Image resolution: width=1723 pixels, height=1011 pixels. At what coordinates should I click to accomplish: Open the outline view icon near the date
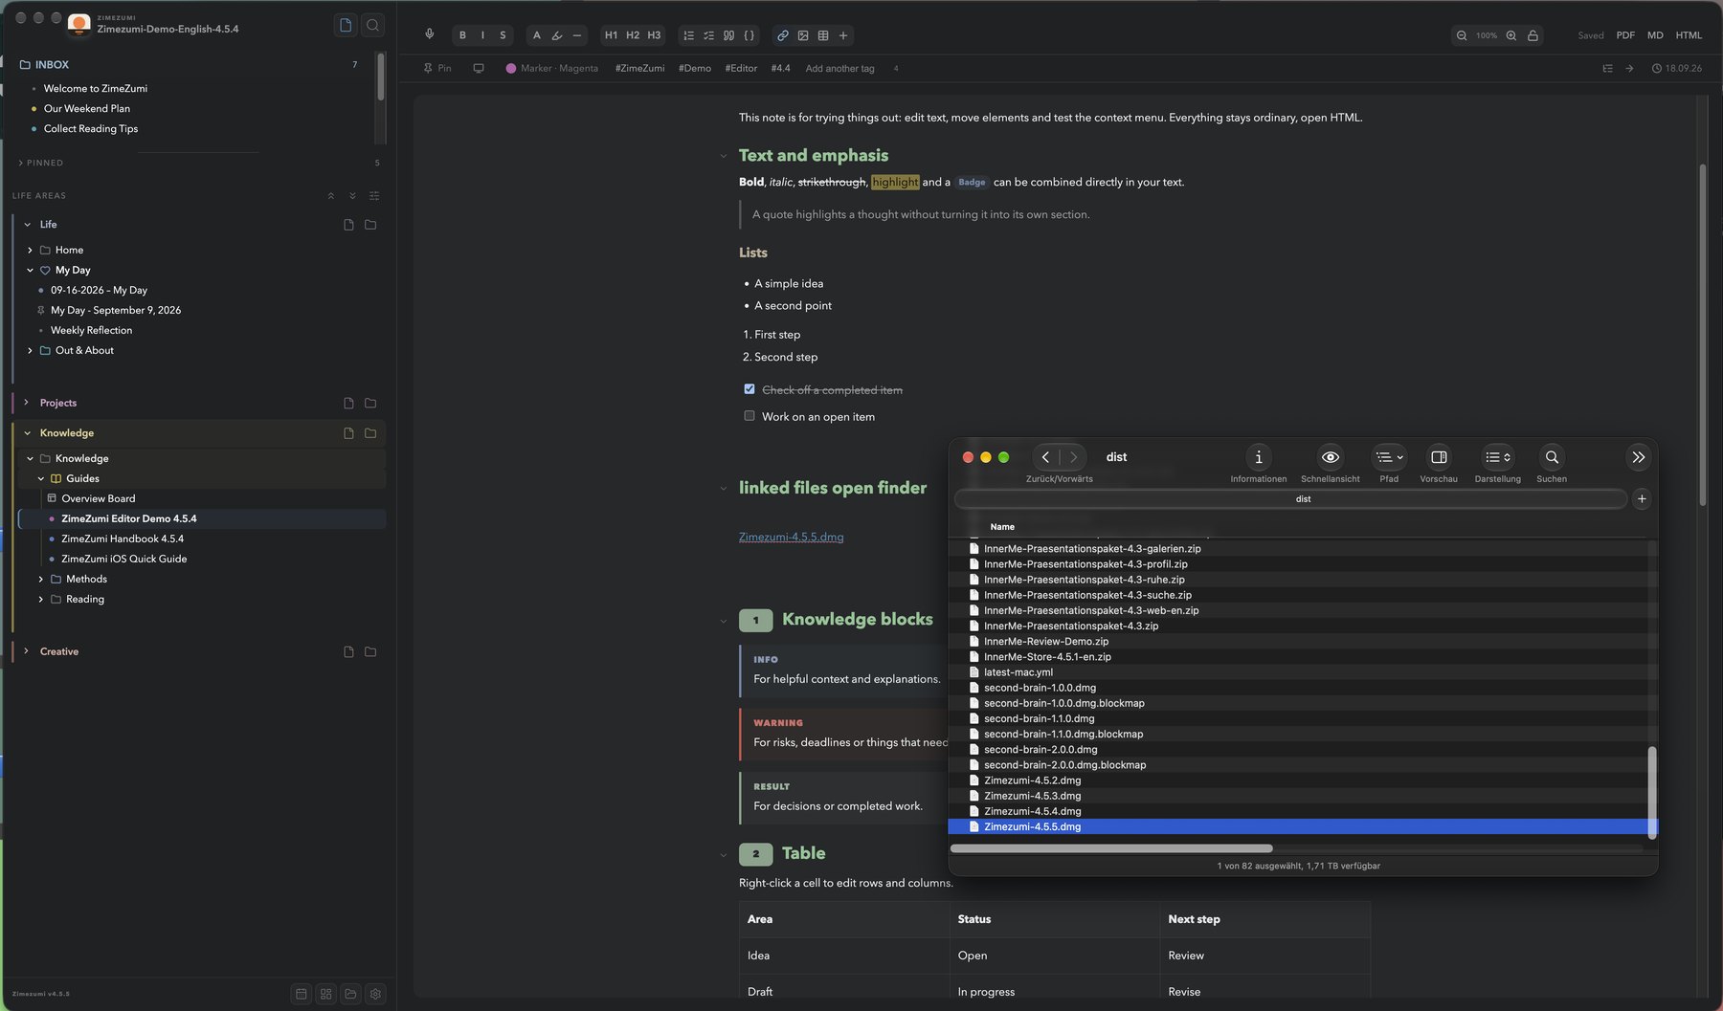pos(1607,68)
